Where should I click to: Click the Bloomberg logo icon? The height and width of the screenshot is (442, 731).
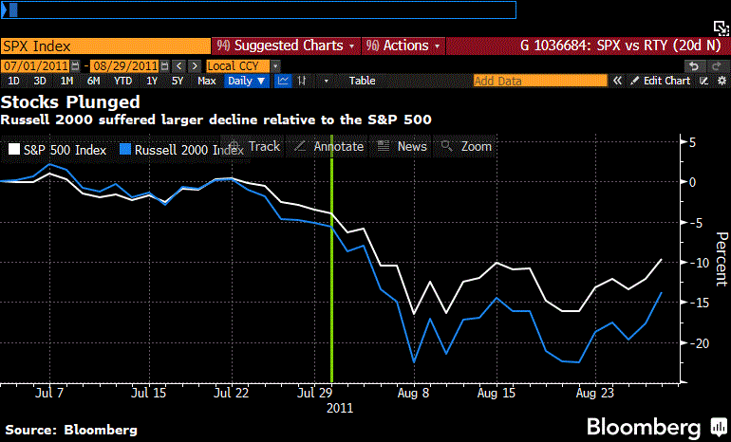[x=719, y=427]
